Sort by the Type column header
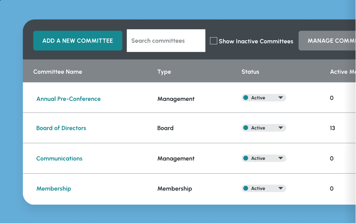356x223 pixels. (x=164, y=72)
